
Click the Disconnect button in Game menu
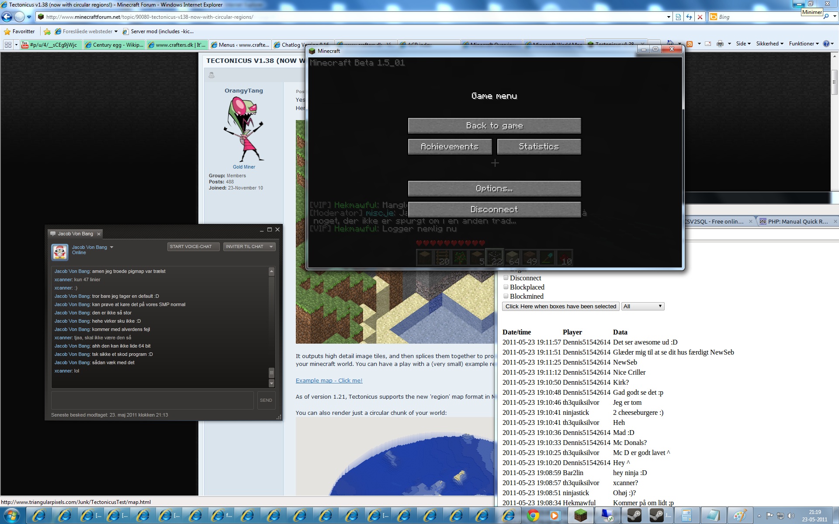click(x=494, y=210)
